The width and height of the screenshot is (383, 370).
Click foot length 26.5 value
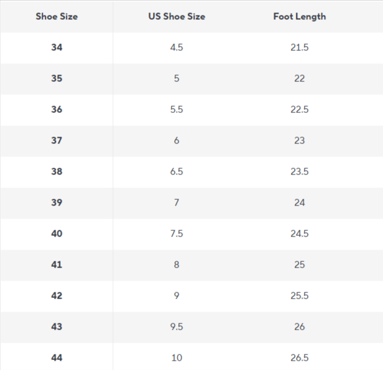[x=299, y=358]
